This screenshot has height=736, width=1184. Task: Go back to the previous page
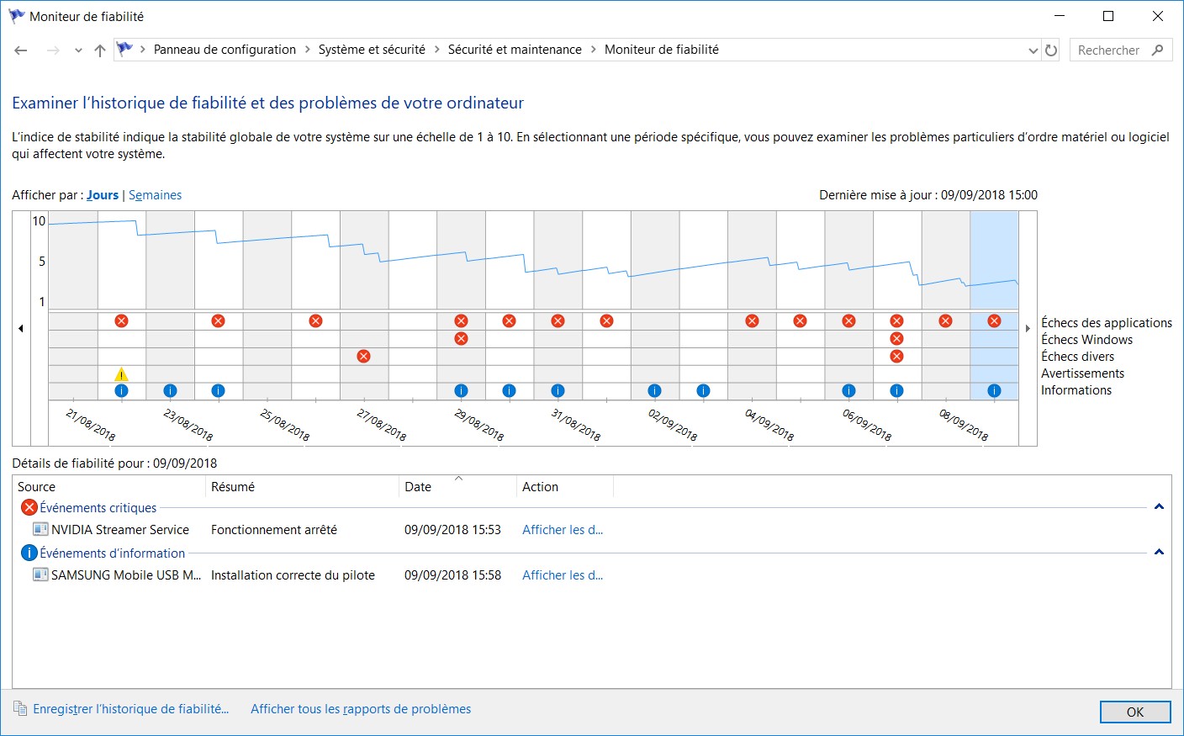pyautogui.click(x=21, y=50)
